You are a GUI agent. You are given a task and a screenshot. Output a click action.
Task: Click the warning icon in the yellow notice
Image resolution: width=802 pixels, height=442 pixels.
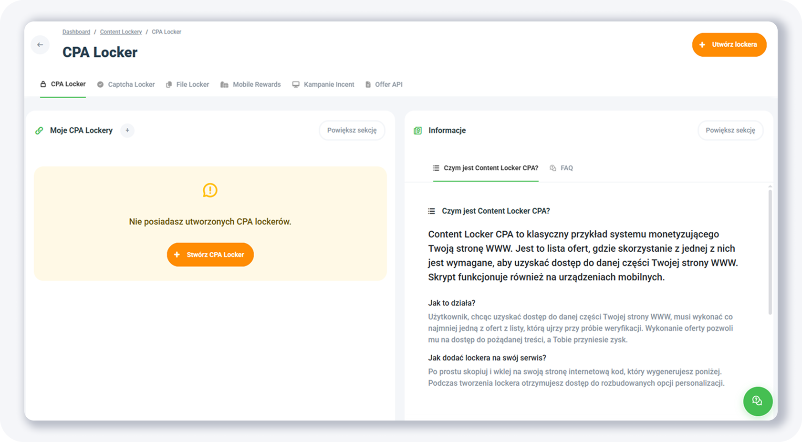pos(210,190)
